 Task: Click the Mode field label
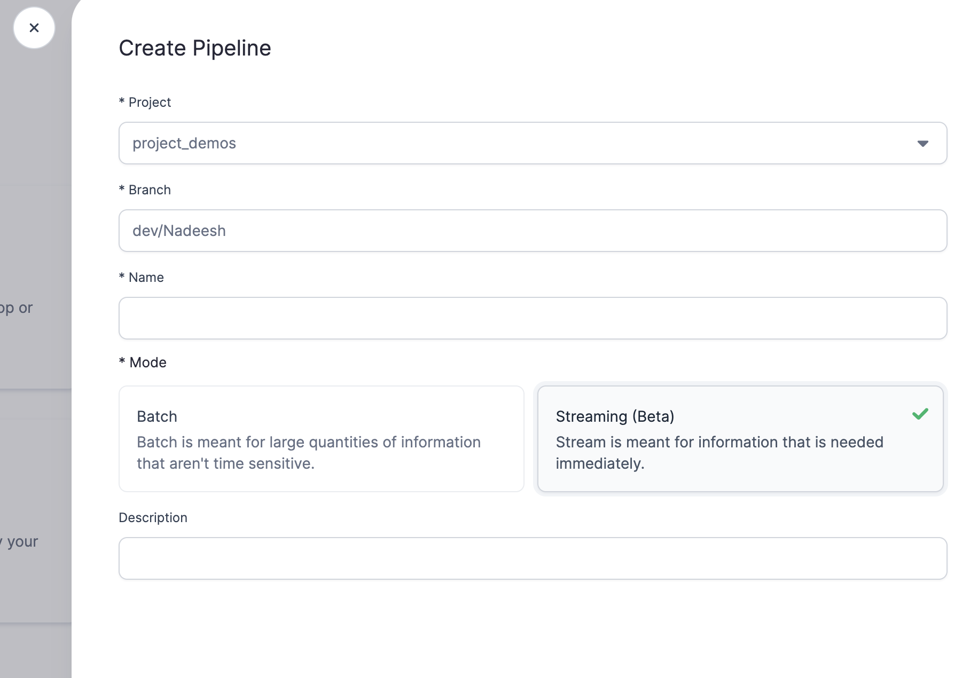click(143, 362)
